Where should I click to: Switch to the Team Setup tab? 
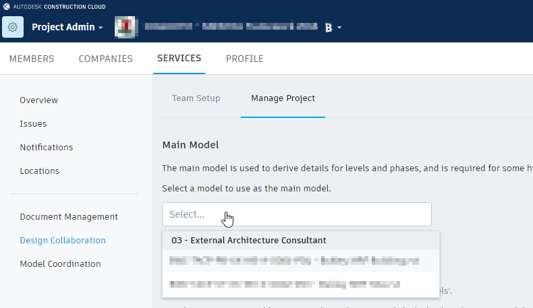click(x=196, y=98)
